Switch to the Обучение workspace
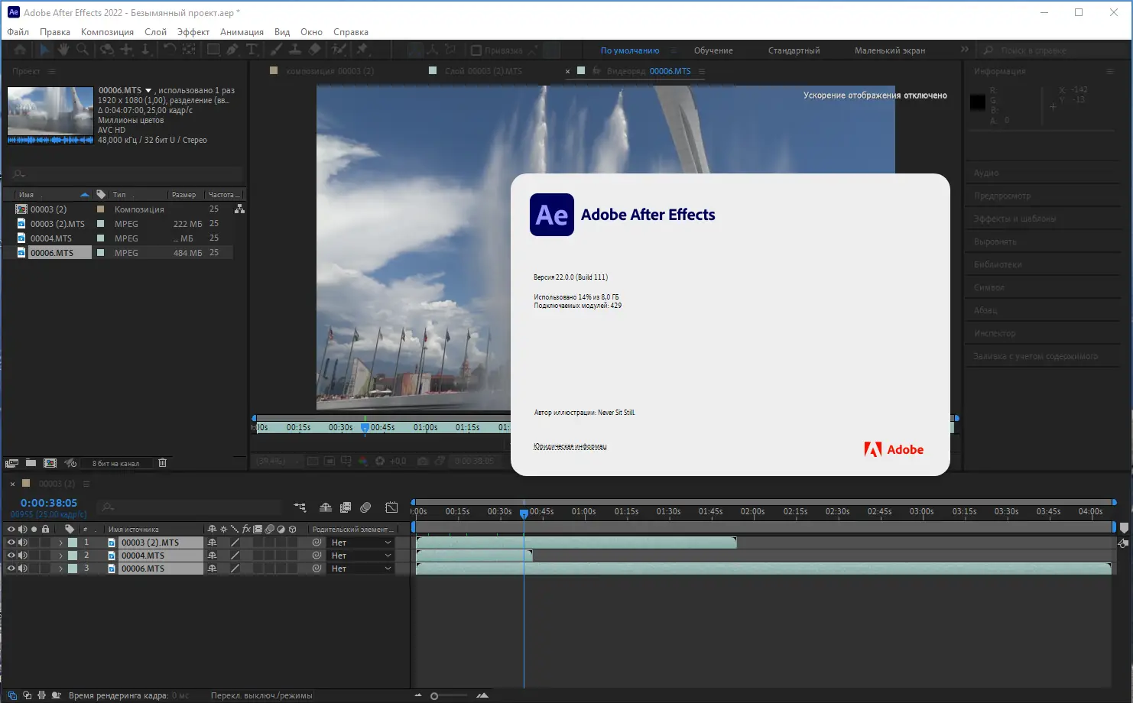Screen dimensions: 1133x703 [713, 50]
